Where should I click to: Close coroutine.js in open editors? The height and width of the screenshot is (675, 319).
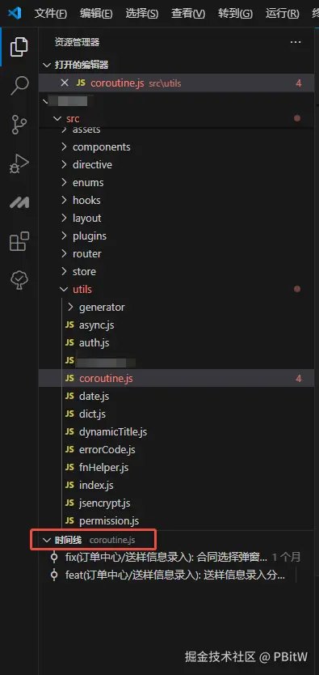coord(65,83)
